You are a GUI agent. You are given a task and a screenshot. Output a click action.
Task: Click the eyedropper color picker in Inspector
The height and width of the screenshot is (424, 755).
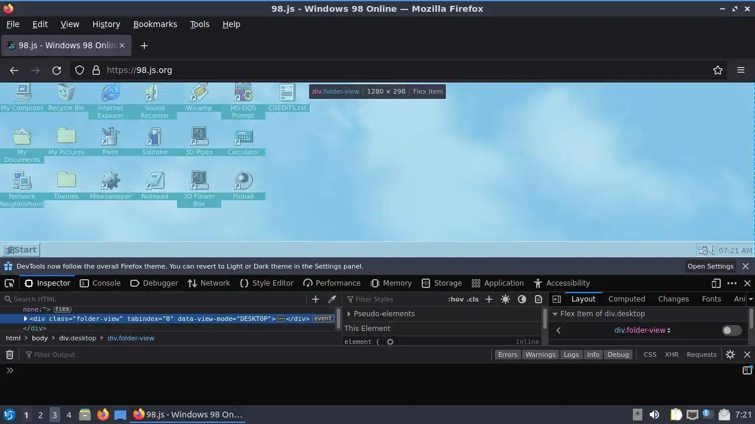[x=332, y=299]
